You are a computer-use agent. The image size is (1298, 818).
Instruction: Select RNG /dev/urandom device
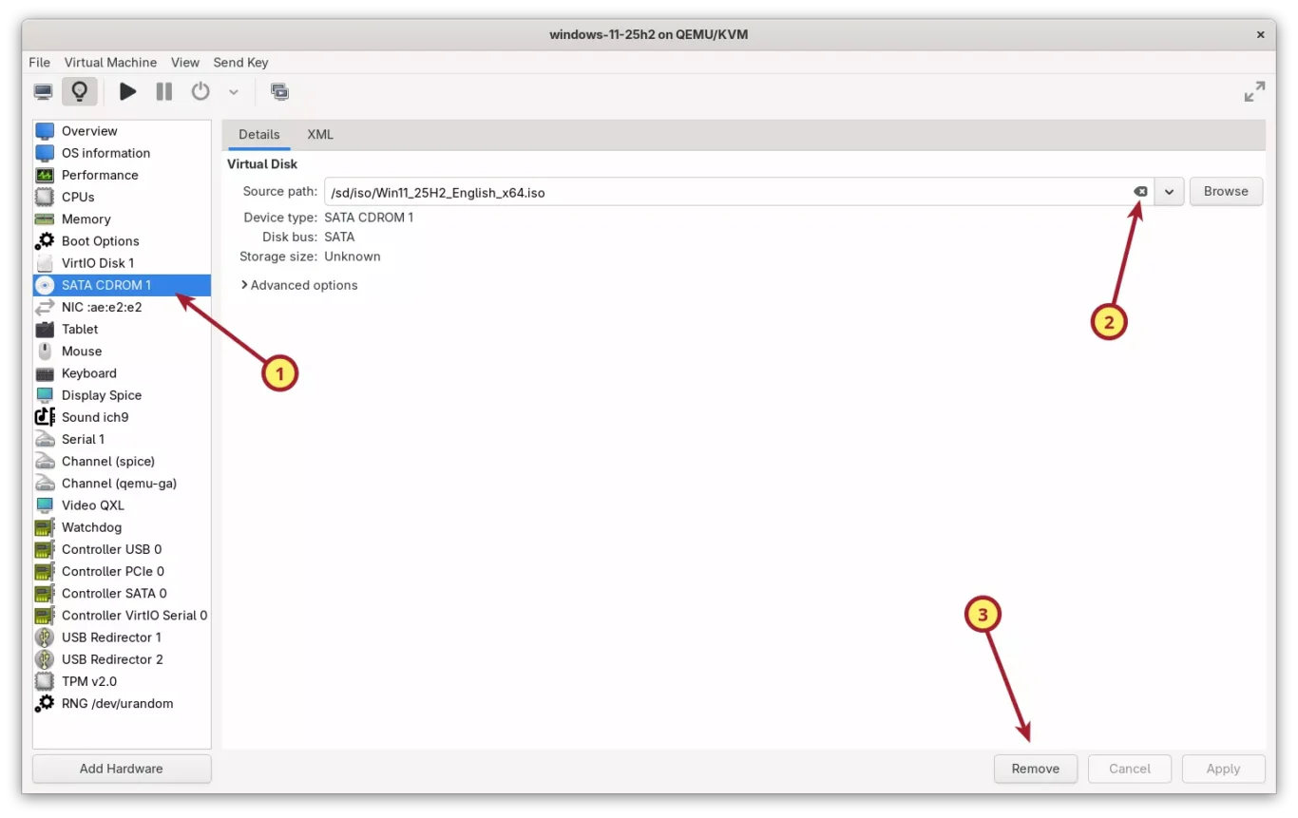pos(122,703)
